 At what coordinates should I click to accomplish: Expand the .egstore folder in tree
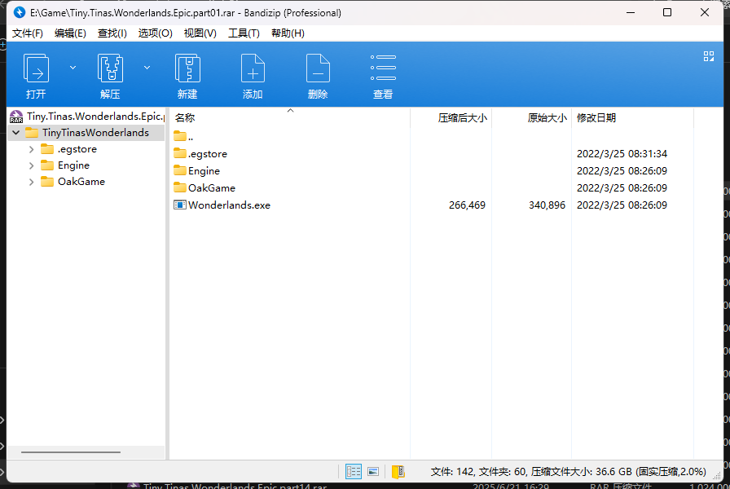click(x=31, y=149)
